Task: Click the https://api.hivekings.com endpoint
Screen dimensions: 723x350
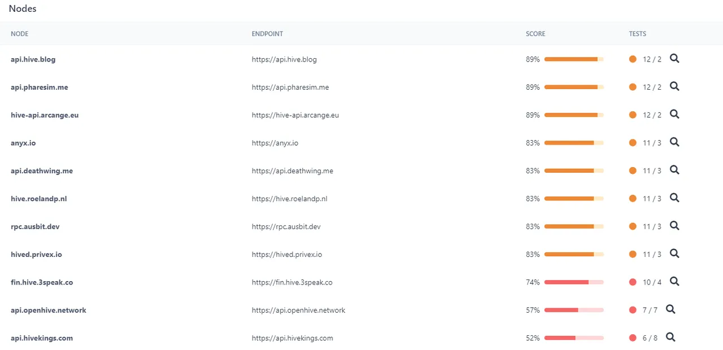Action: (x=293, y=338)
